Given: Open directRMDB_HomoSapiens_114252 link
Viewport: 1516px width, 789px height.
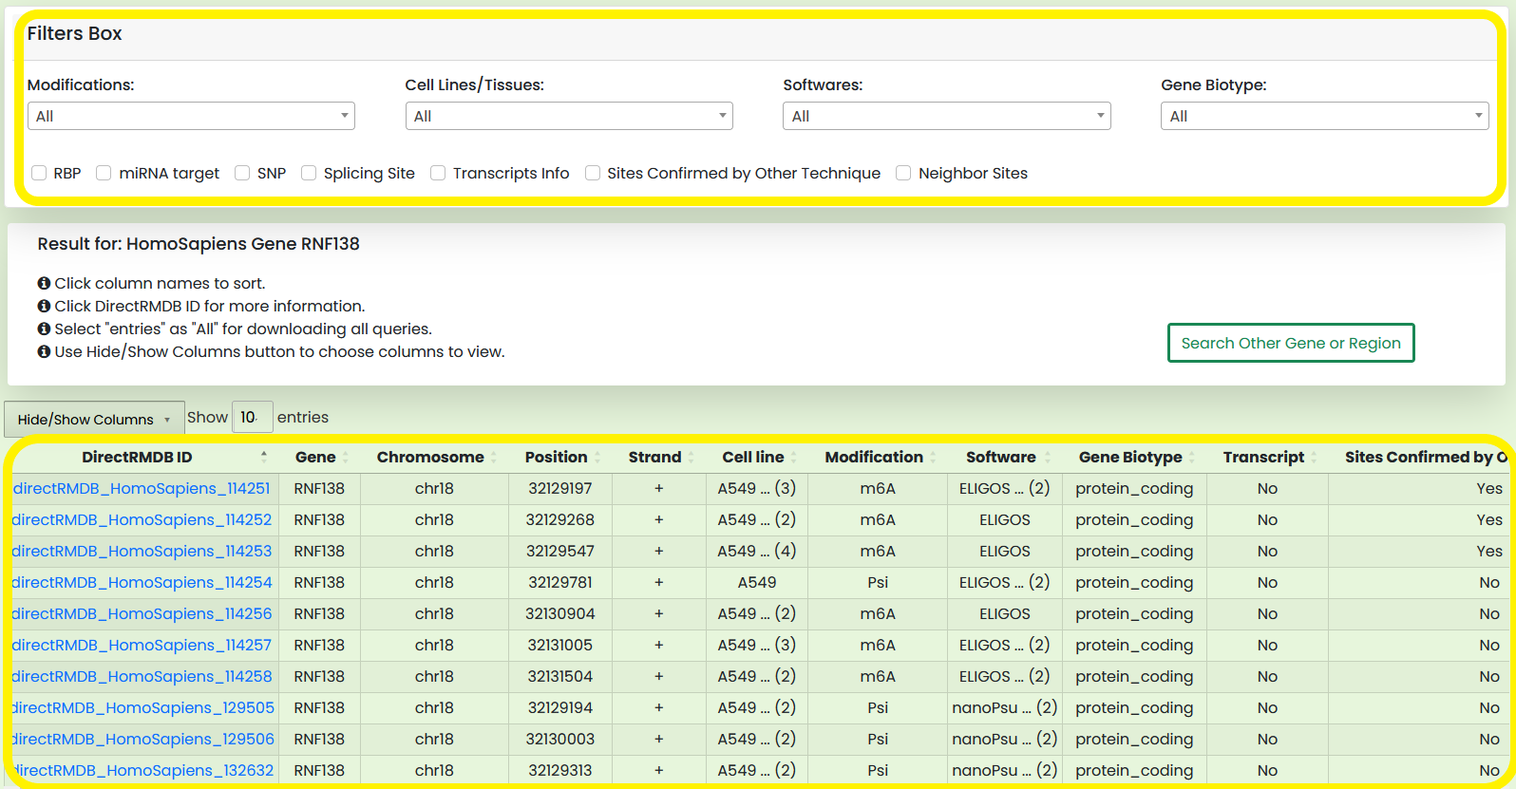Looking at the screenshot, I should [x=142, y=519].
